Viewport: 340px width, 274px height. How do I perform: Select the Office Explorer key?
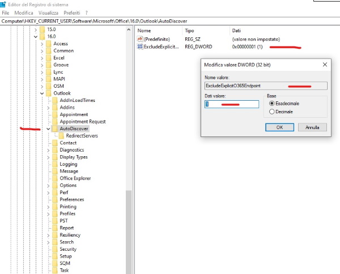coord(75,178)
